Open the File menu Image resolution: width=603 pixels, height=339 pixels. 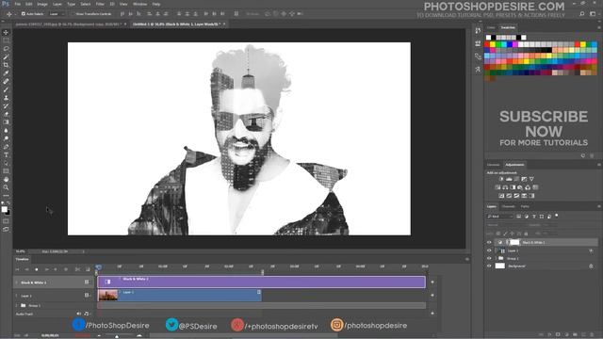(18, 4)
